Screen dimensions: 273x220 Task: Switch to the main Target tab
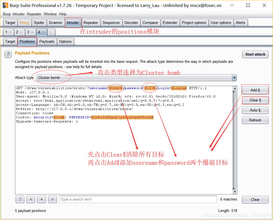tap(10, 23)
